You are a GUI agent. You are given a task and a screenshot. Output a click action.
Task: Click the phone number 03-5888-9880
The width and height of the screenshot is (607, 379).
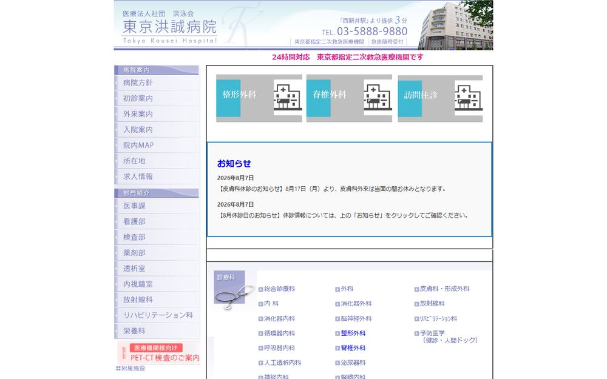click(x=372, y=32)
